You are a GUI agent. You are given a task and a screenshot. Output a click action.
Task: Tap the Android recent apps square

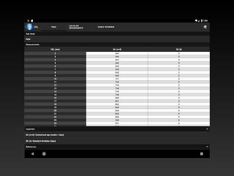[202, 154]
